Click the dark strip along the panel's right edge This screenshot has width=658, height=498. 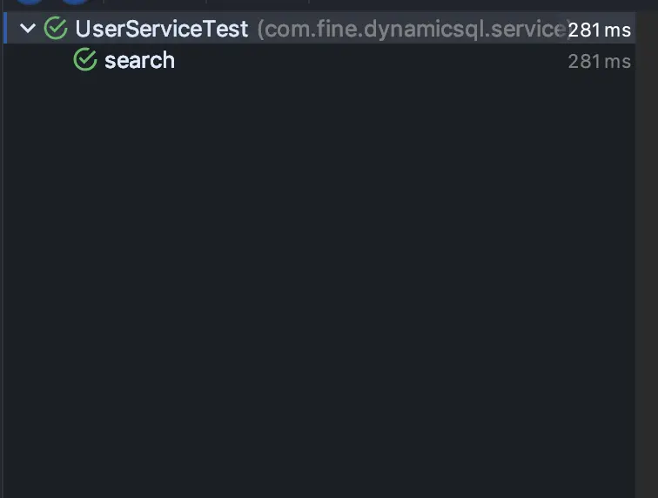pyautogui.click(x=646, y=261)
